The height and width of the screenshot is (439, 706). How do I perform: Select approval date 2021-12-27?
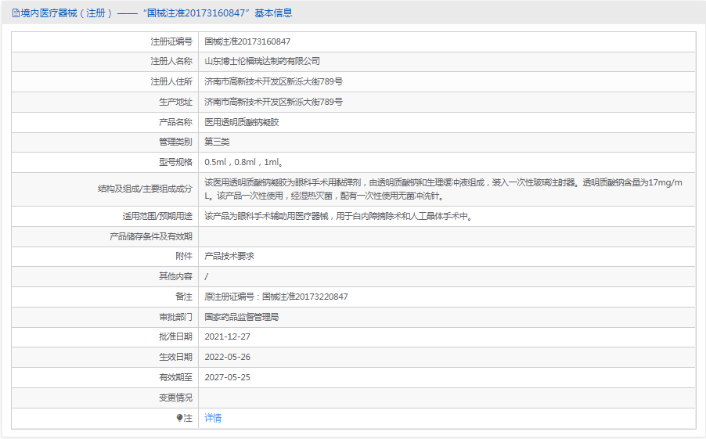coord(228,336)
